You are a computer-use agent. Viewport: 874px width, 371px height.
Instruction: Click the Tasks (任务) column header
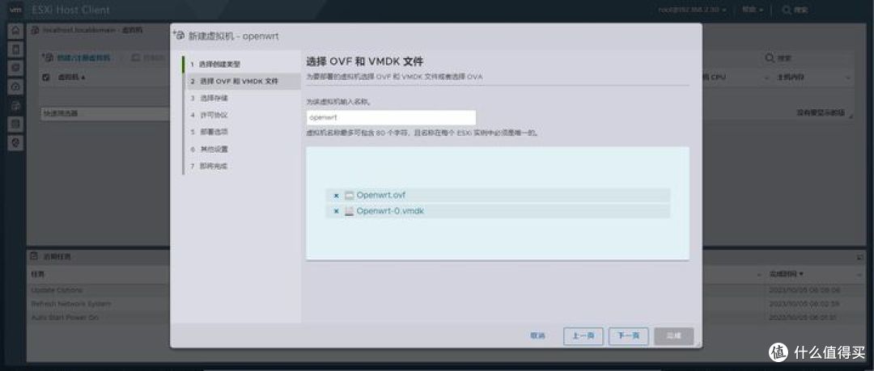click(39, 274)
